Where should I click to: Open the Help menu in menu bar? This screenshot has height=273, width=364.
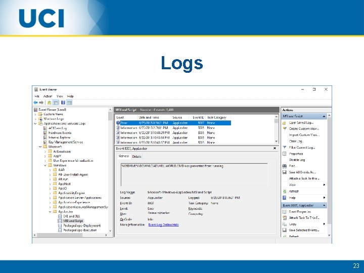(70, 96)
